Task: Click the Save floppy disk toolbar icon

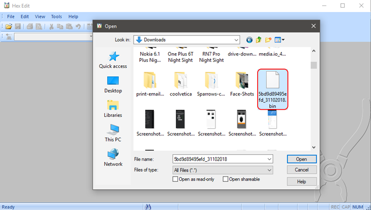Action: click(18, 26)
